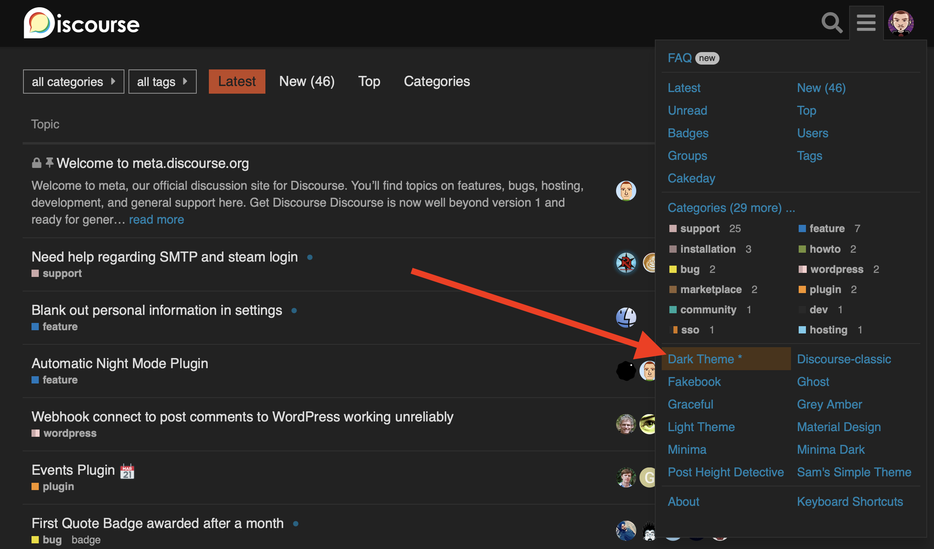The image size is (934, 549).
Task: Open the search magnifier icon
Action: click(x=832, y=23)
